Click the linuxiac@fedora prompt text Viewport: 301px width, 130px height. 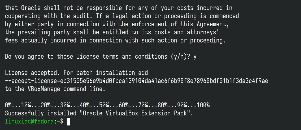coord(29,121)
